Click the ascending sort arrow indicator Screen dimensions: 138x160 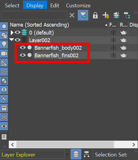point(106,25)
